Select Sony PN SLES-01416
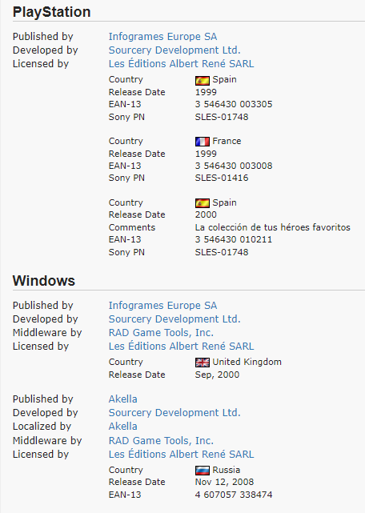The image size is (365, 513). point(222,178)
